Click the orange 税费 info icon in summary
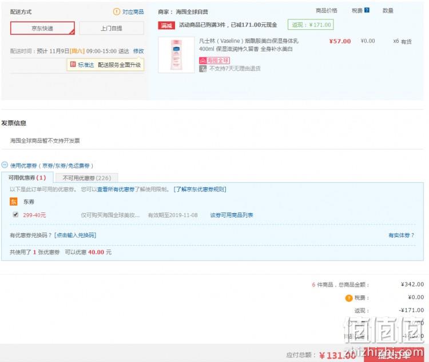Screen dimensions: 429x362 tap(349, 298)
